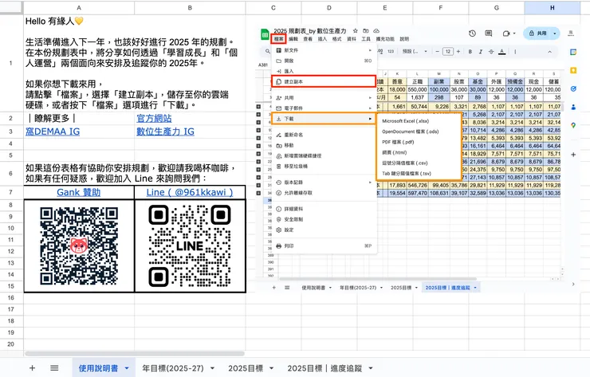
Task: Select column F header
Action: [x=441, y=7]
